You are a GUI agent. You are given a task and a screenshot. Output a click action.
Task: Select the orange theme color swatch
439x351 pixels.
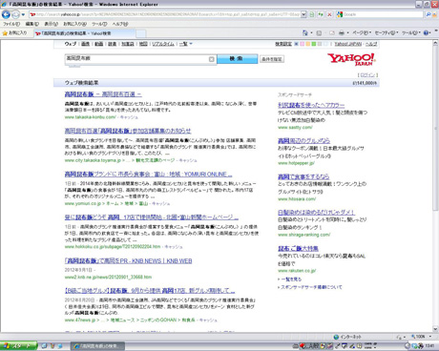(308, 44)
